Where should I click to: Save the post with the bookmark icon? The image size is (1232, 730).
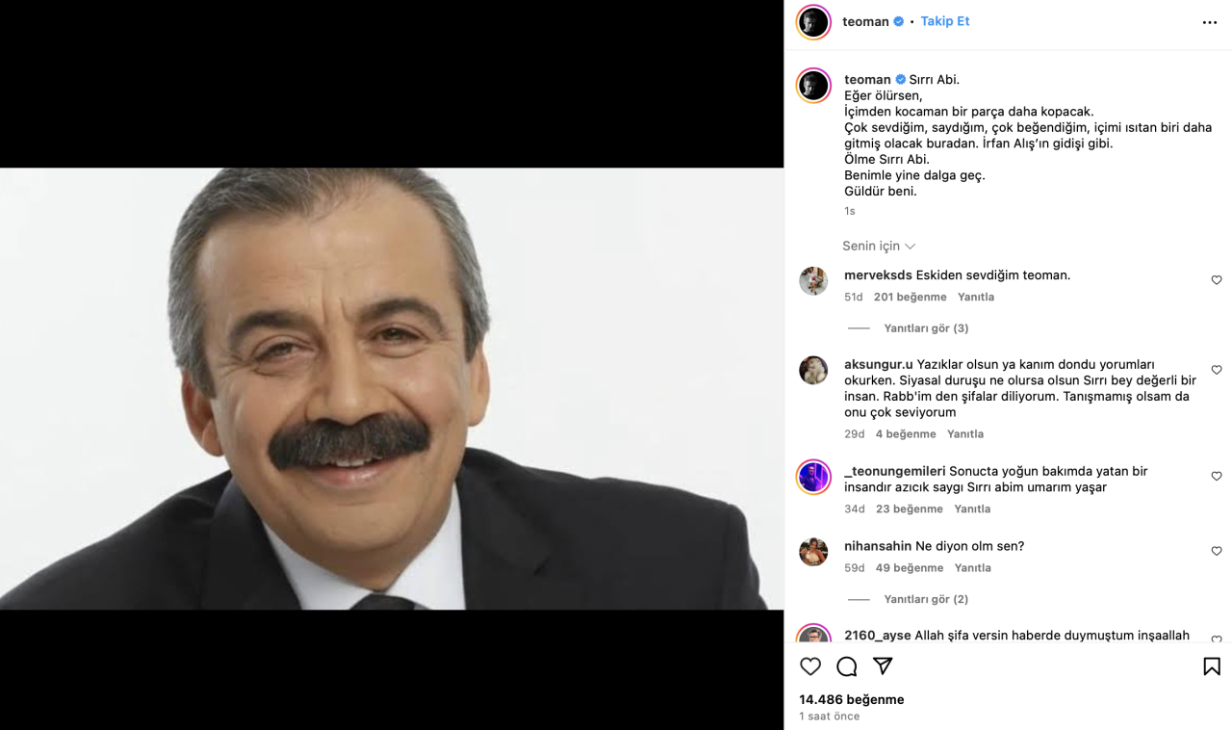(1212, 666)
